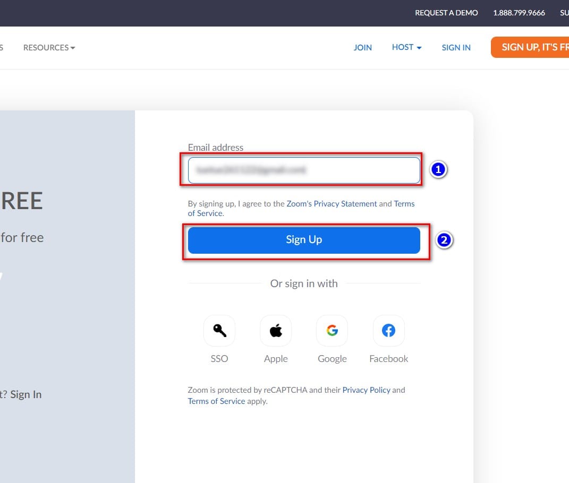Click the SSO key icon
The width and height of the screenshot is (569, 483).
pyautogui.click(x=219, y=331)
